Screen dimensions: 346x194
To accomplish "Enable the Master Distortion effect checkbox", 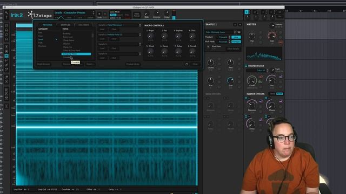I will point(246,98).
